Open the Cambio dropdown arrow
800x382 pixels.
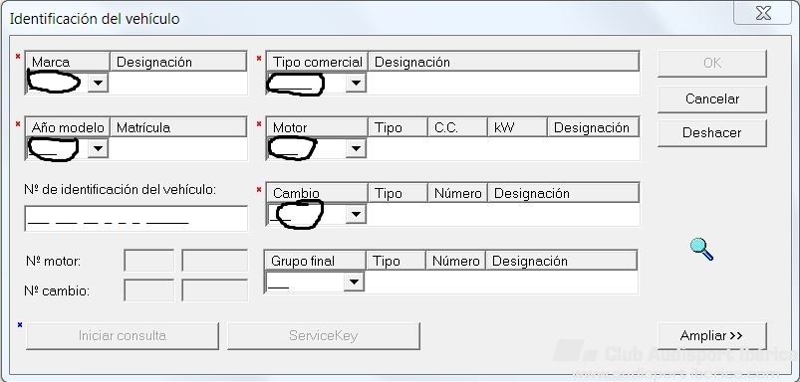pos(356,214)
